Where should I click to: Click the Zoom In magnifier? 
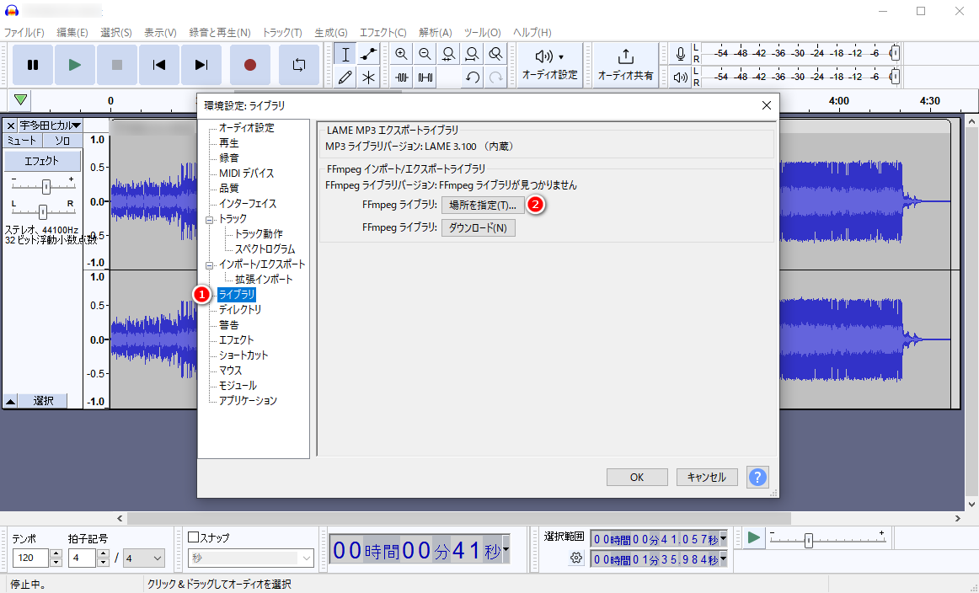point(402,54)
